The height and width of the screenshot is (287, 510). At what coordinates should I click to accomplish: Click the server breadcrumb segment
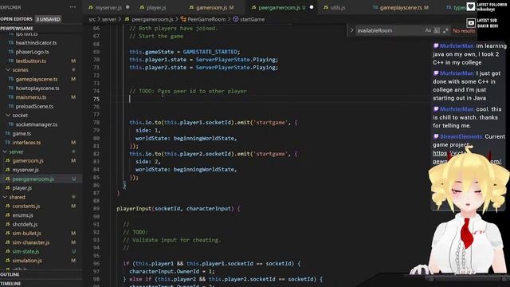pos(109,19)
